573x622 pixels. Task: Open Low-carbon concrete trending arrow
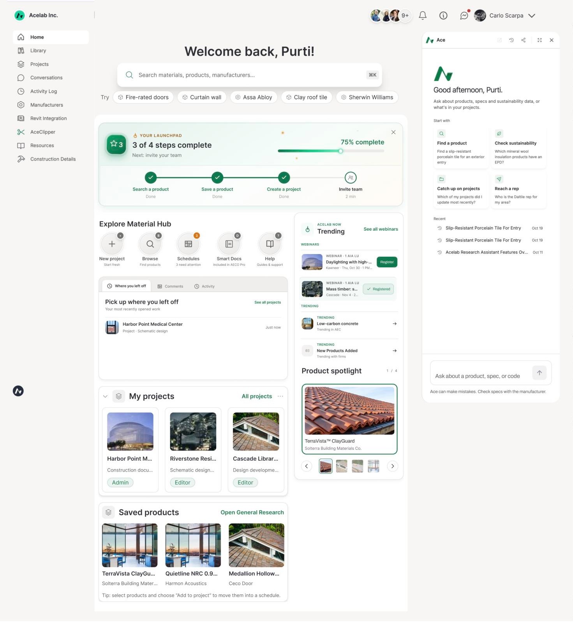tap(395, 324)
